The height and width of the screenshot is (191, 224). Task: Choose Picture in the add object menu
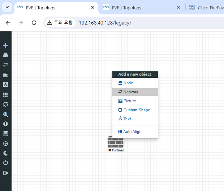pyautogui.click(x=135, y=101)
